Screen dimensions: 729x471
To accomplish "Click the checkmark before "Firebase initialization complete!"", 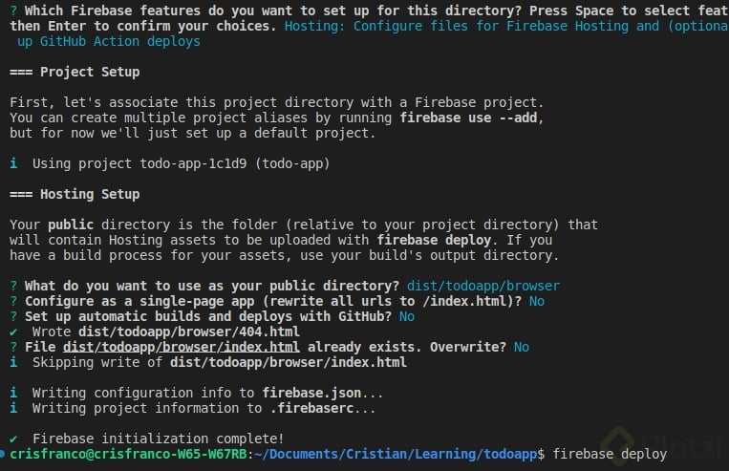I will 13,439.
